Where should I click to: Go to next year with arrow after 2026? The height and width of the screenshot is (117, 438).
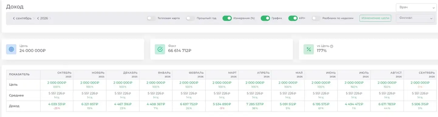tap(50, 18)
